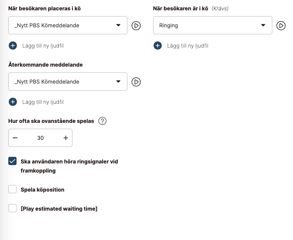Click 'Lägg till ny ljudfil' under 'När besökaren placeras i kö'
Image resolution: width=293 pixels, height=240 pixels.
(x=43, y=46)
